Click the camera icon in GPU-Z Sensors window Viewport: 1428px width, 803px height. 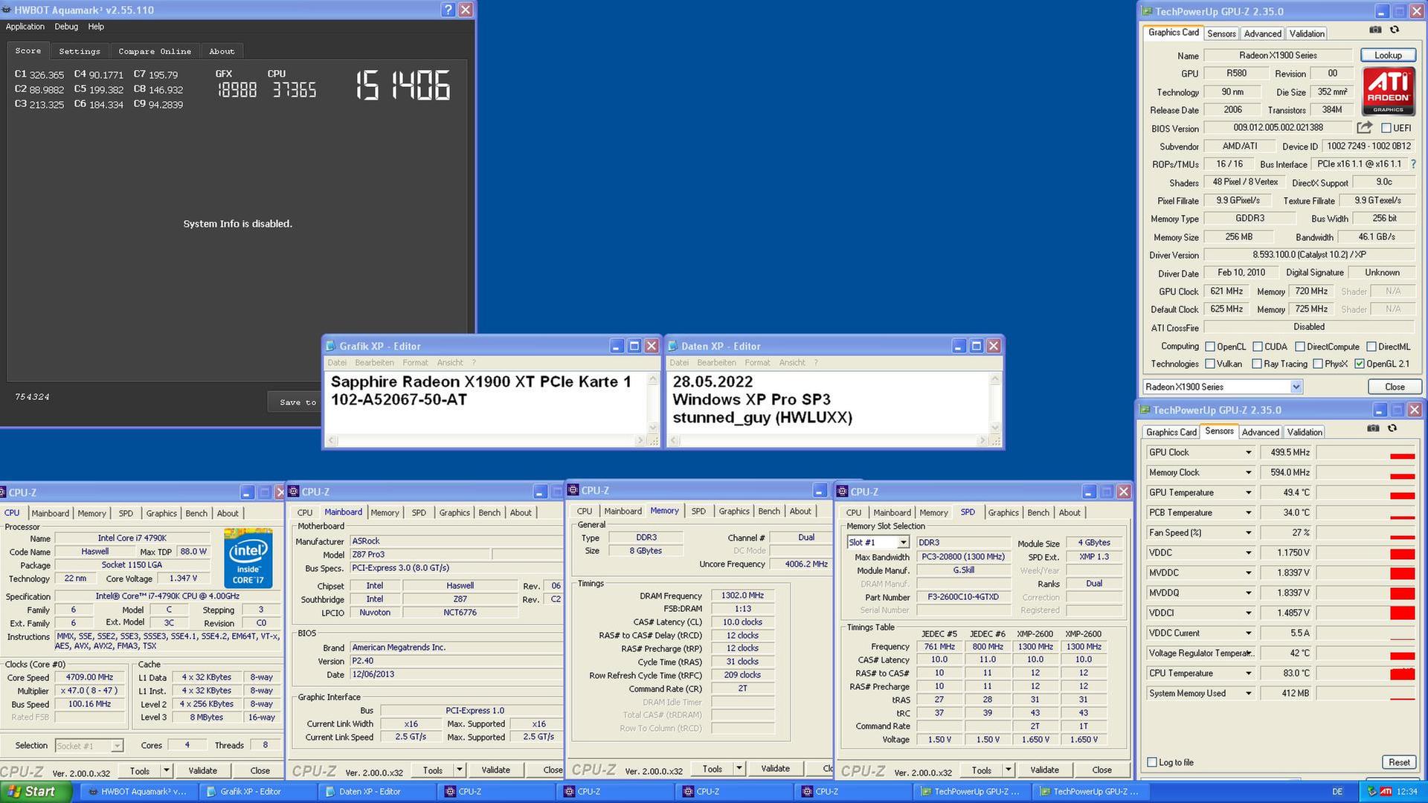[x=1373, y=428]
